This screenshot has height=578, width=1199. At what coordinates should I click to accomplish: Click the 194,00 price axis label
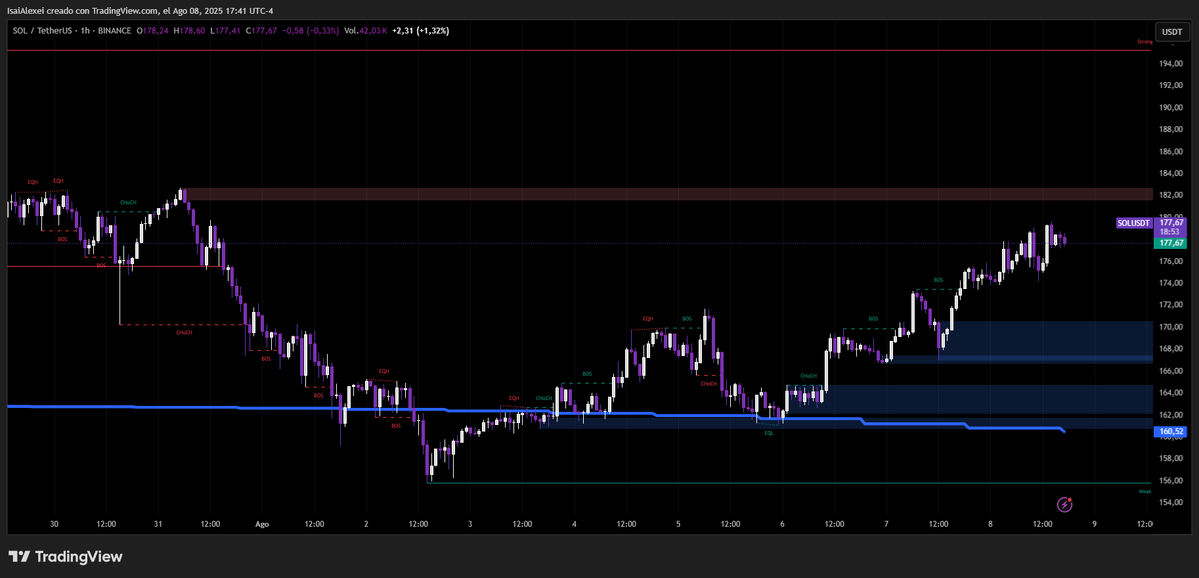pyautogui.click(x=1171, y=64)
